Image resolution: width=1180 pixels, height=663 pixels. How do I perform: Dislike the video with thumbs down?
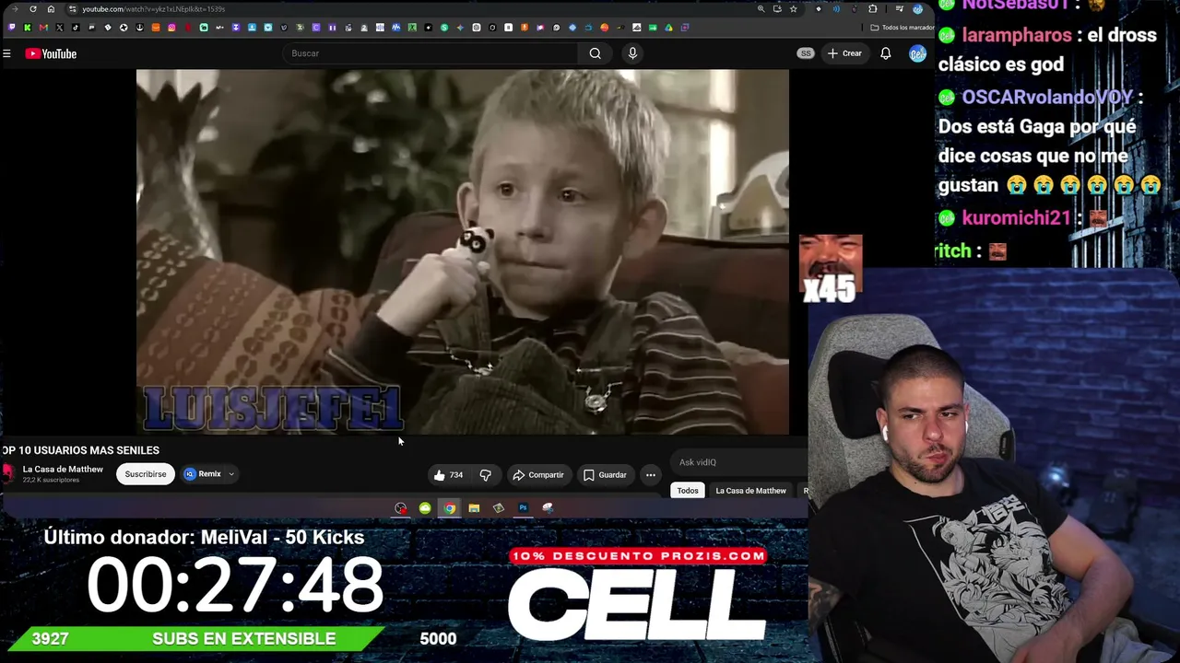(x=486, y=475)
